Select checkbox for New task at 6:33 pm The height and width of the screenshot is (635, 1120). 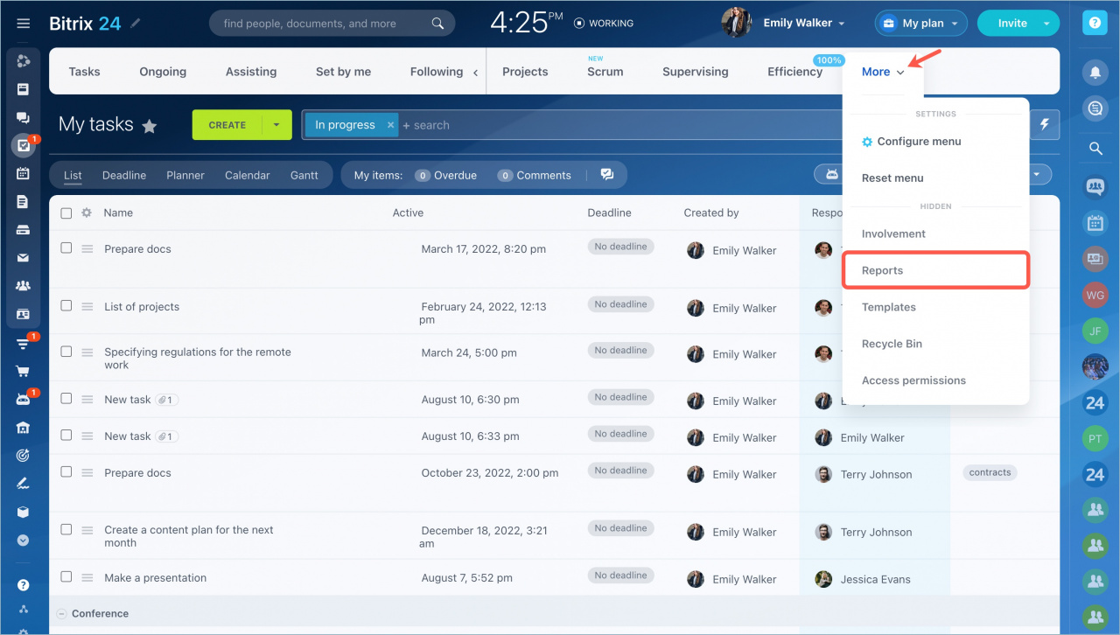point(66,435)
